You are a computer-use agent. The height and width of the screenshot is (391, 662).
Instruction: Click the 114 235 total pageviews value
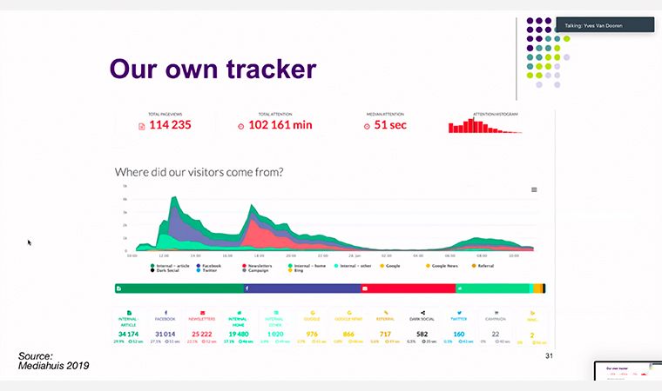coord(170,125)
